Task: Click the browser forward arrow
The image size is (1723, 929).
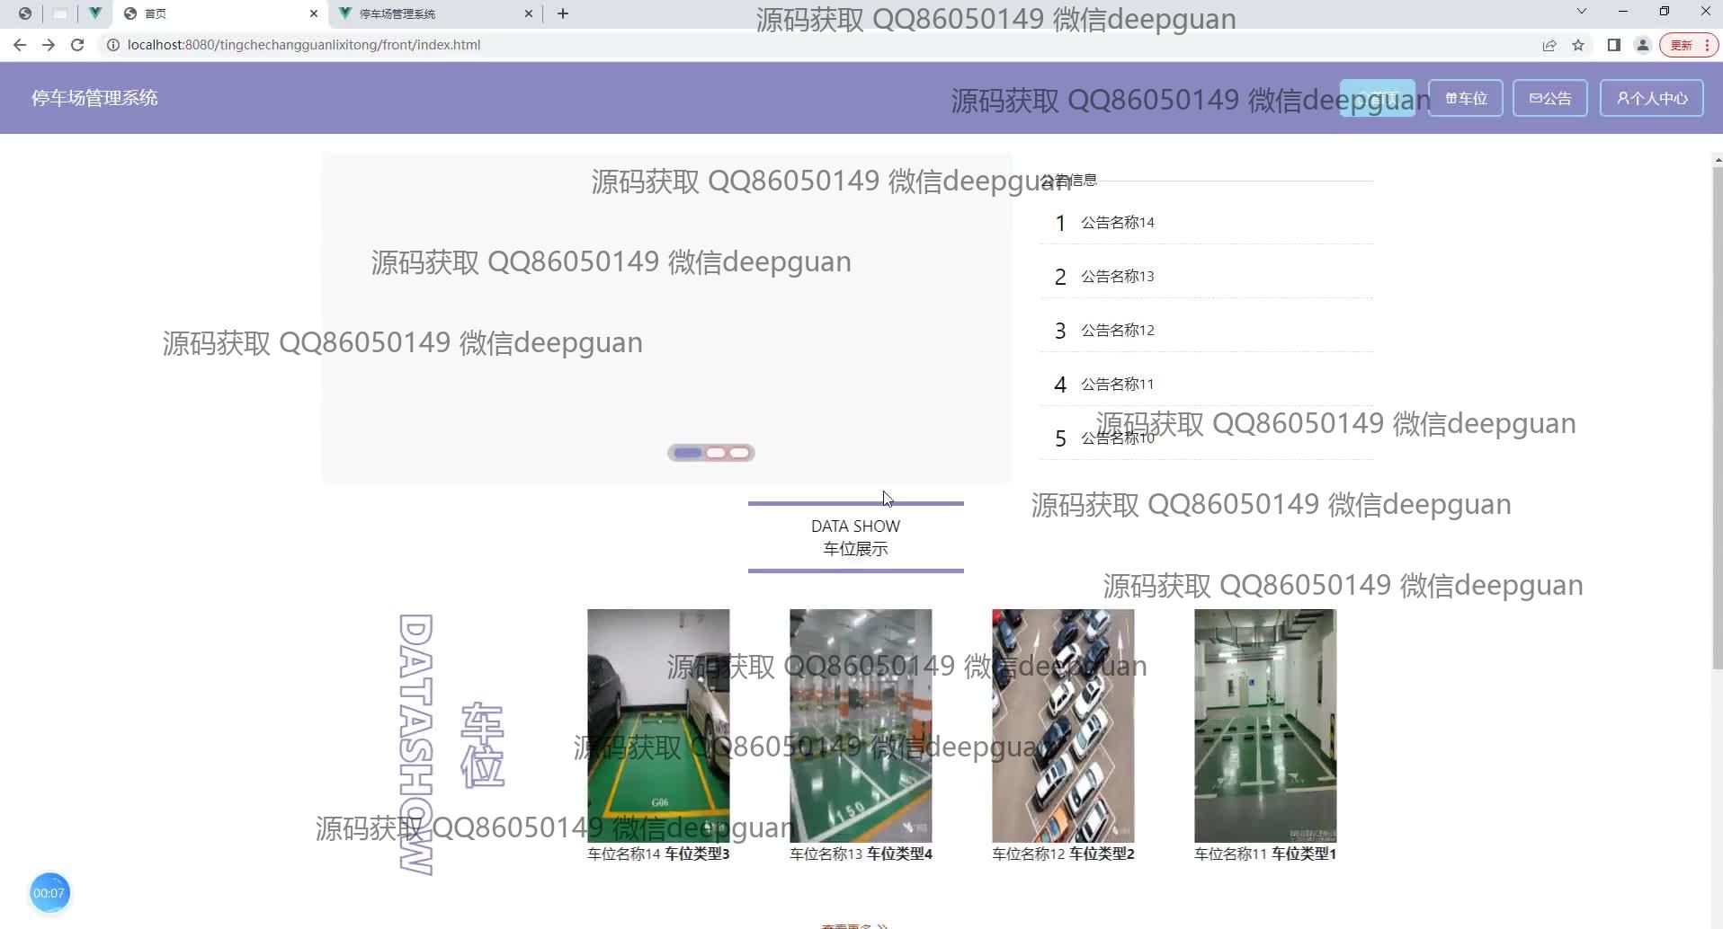Action: (49, 45)
